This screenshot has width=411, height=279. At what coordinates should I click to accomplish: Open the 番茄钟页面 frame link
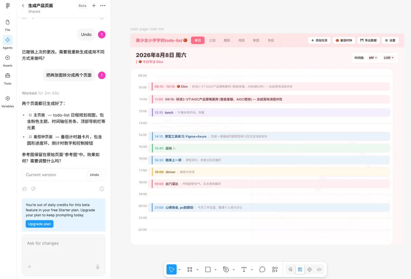41,137
